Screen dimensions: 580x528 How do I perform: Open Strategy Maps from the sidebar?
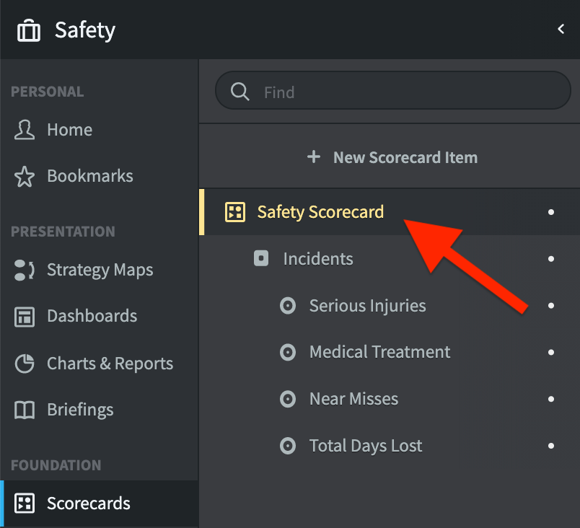coord(100,270)
